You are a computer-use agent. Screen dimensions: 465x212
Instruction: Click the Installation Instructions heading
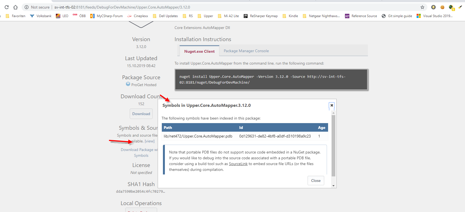coord(203,39)
